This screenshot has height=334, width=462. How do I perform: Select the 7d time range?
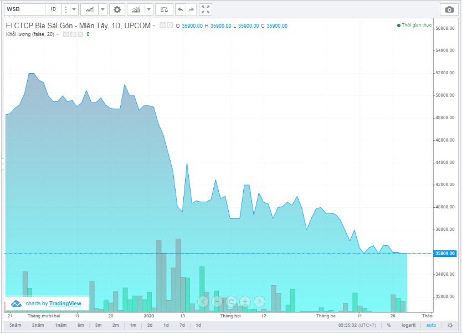[182, 325]
